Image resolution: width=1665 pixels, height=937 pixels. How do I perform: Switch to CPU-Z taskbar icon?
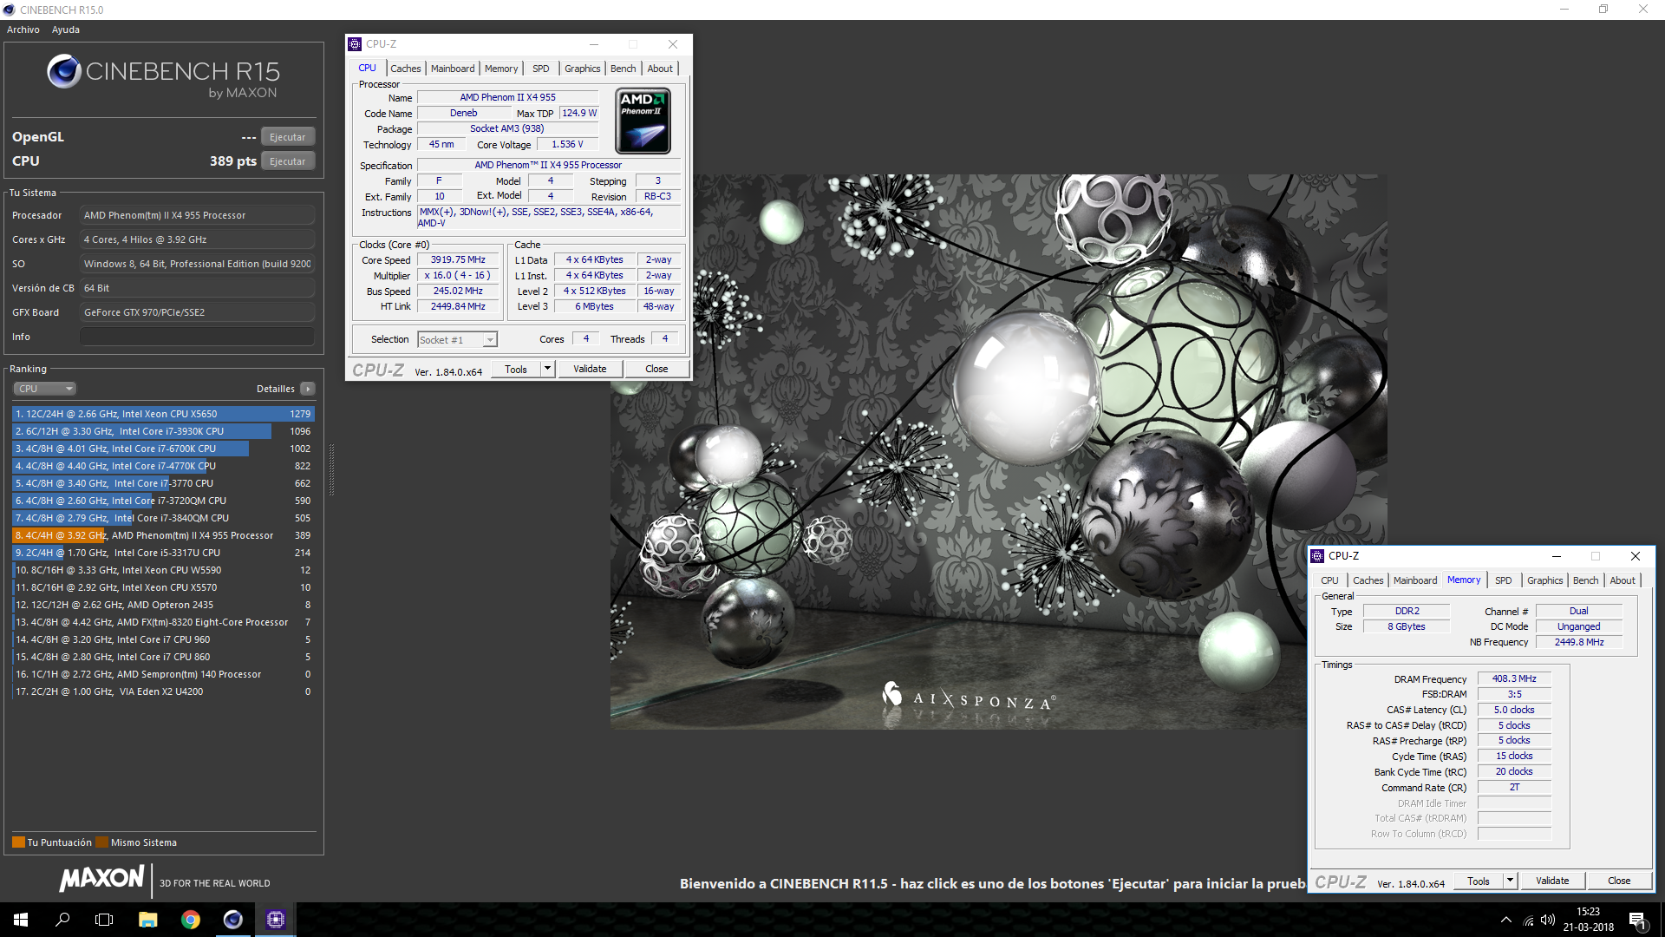tap(275, 920)
